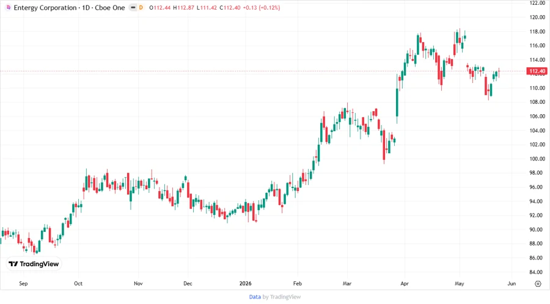Select the 112.40 current price label
This screenshot has width=550, height=304.
point(537,71)
